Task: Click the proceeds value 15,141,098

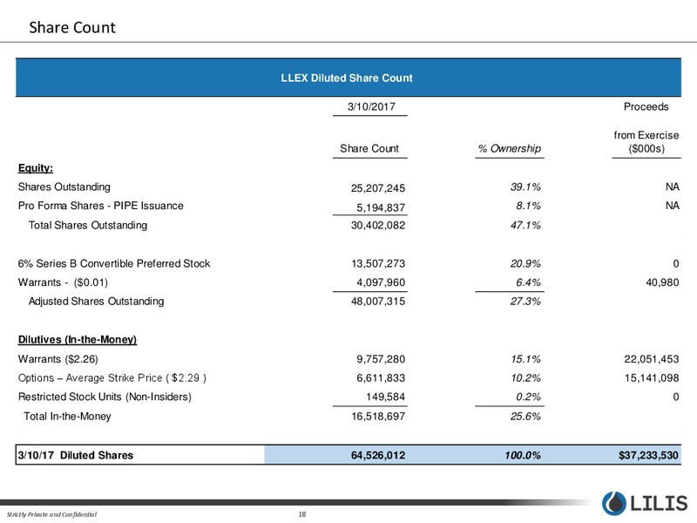Action: coord(651,378)
